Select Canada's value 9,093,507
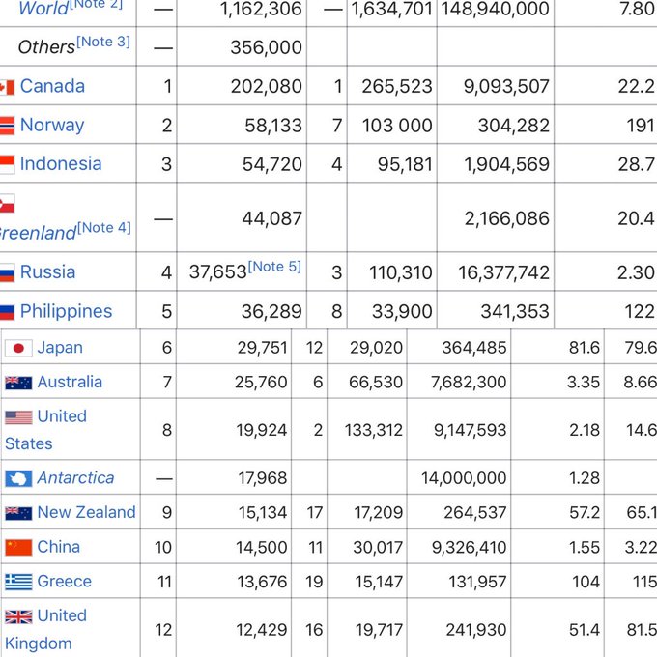 coord(506,86)
